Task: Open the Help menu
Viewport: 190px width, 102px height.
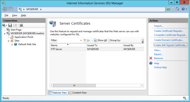Action: [x=23, y=15]
